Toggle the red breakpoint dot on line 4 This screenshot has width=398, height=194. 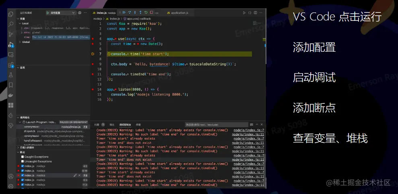point(93,39)
